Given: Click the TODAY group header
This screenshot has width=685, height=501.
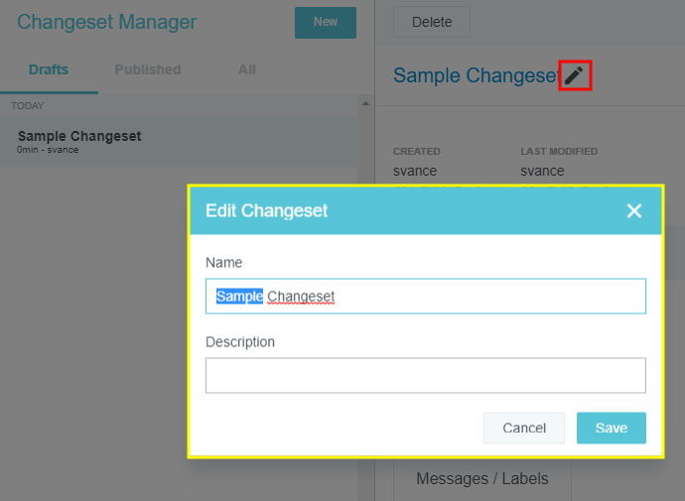Looking at the screenshot, I should [x=28, y=105].
